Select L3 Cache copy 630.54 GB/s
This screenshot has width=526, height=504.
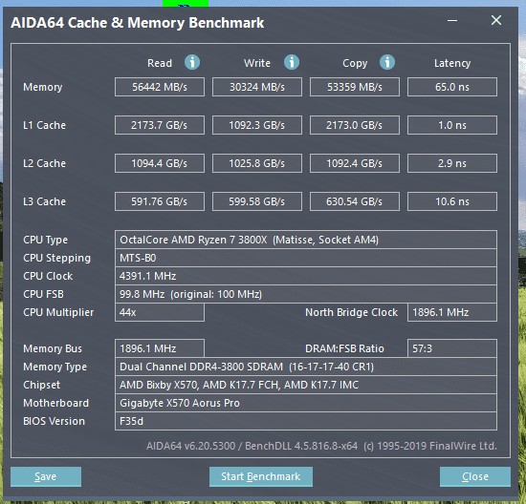355,201
